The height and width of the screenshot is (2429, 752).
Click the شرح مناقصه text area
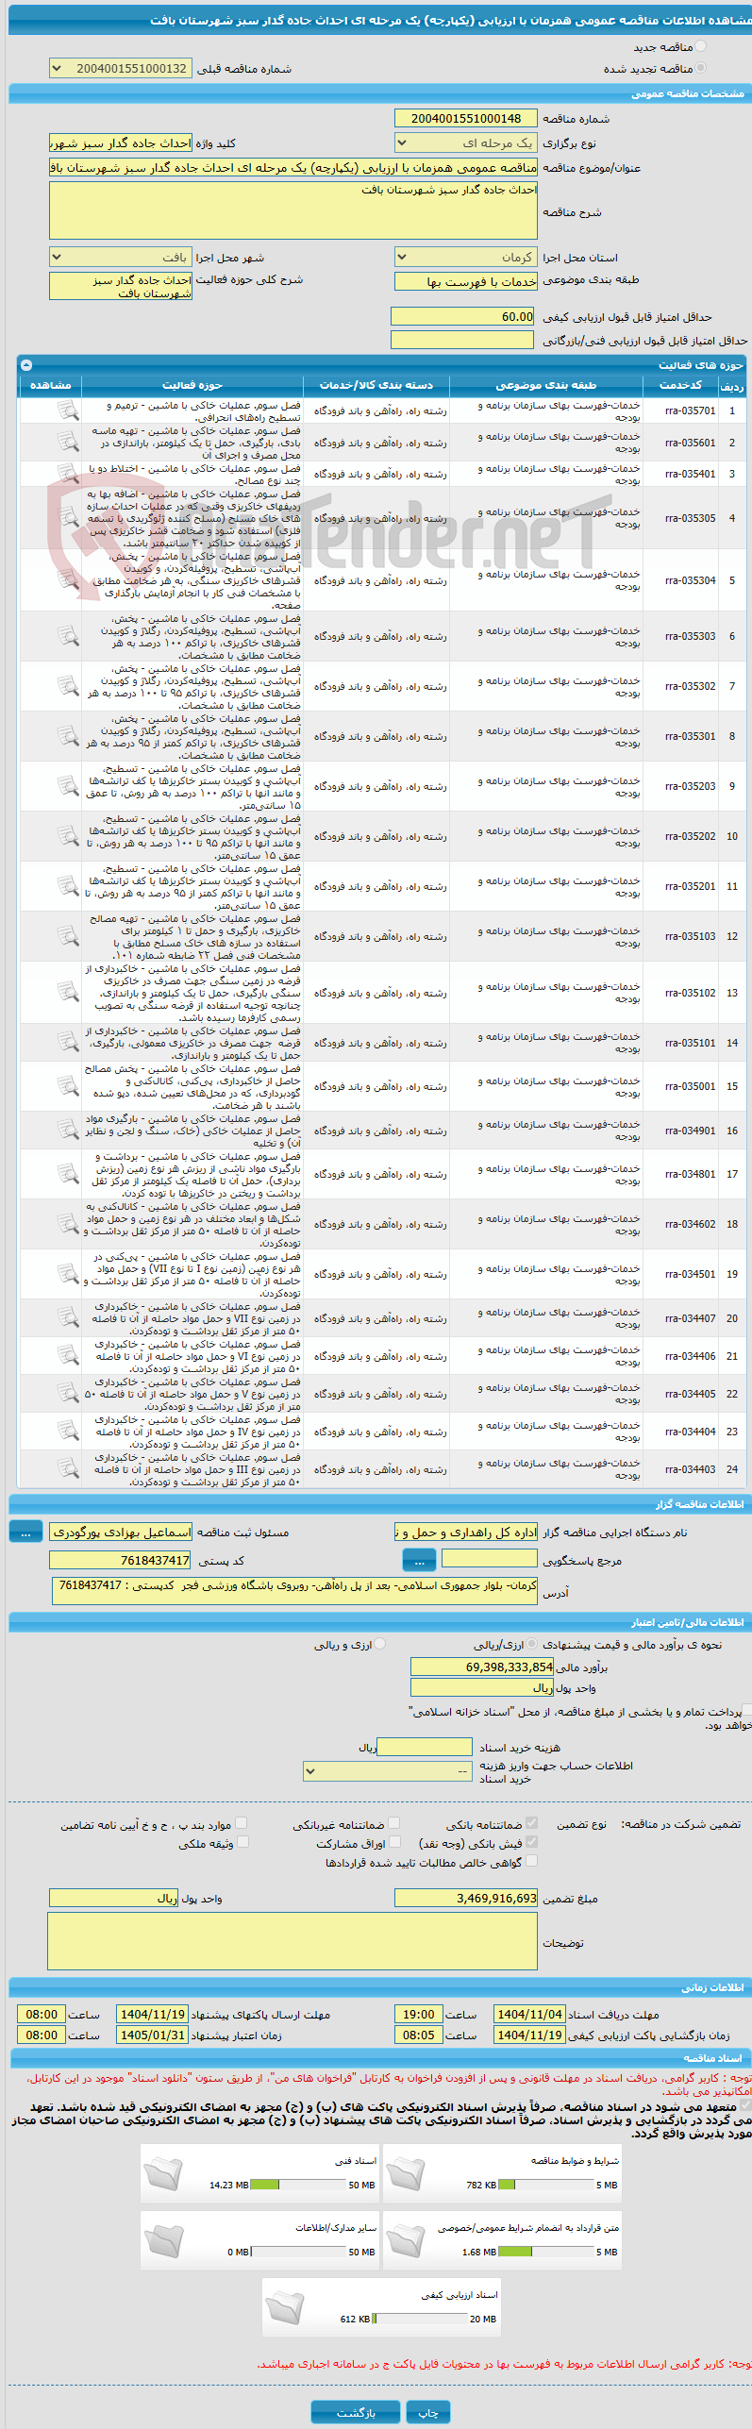click(293, 210)
